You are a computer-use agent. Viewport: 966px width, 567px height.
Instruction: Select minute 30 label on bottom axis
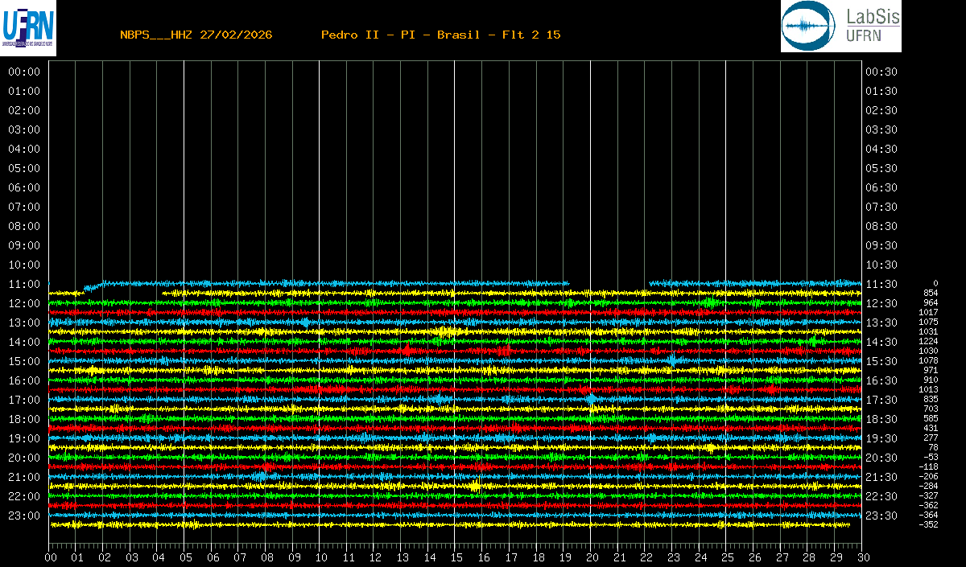coord(863,557)
